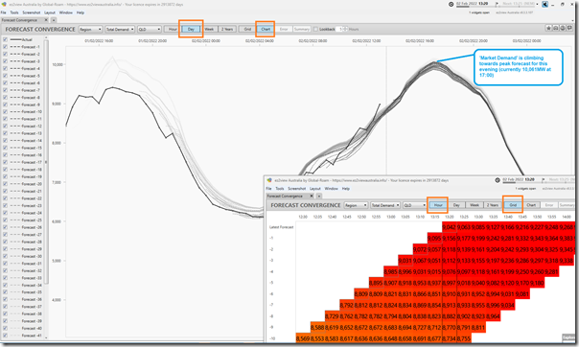Image resolution: width=579 pixels, height=347 pixels.
Task: Close the Forecast Convergence tab in inset window
Action: pyautogui.click(x=312, y=196)
